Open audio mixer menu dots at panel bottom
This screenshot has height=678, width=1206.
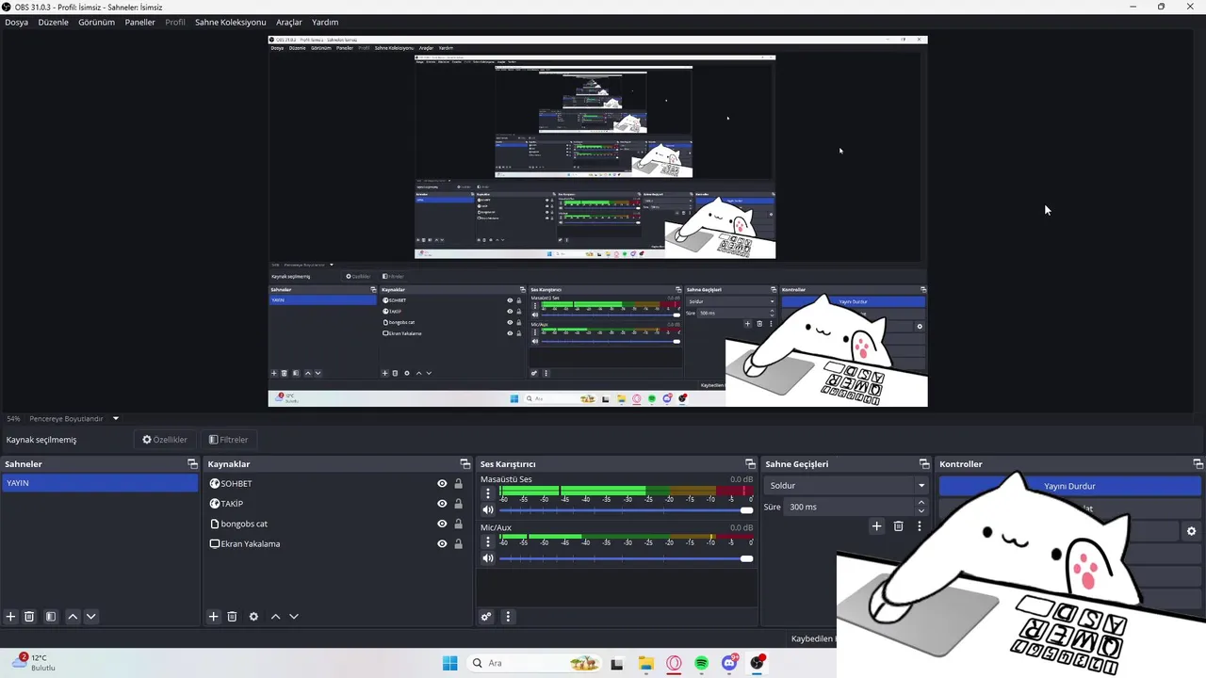508,617
